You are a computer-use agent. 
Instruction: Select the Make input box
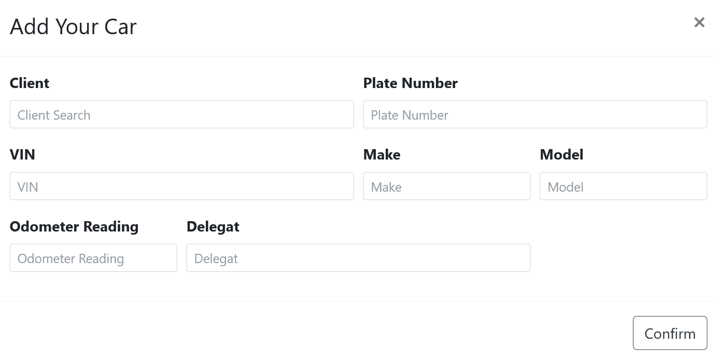pos(447,186)
